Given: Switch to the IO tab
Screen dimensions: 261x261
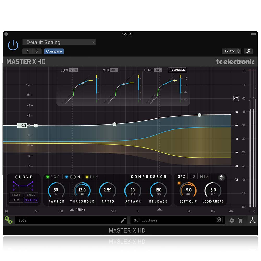Looking at the screenshot, I should [193, 177].
